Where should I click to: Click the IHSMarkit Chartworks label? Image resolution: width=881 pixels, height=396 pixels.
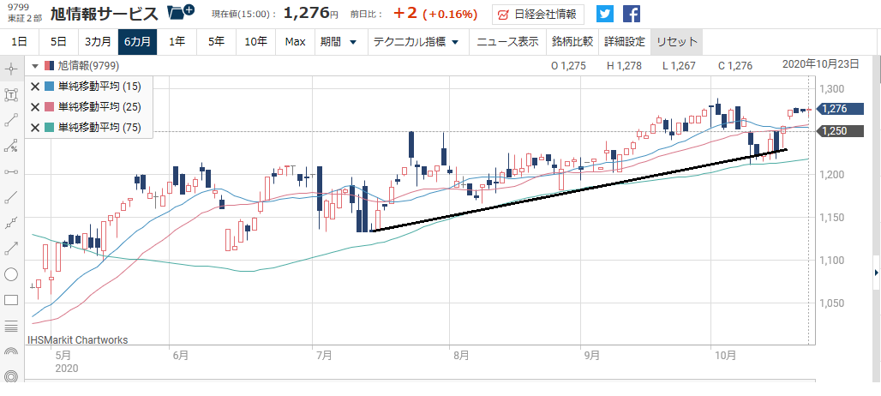tap(77, 339)
